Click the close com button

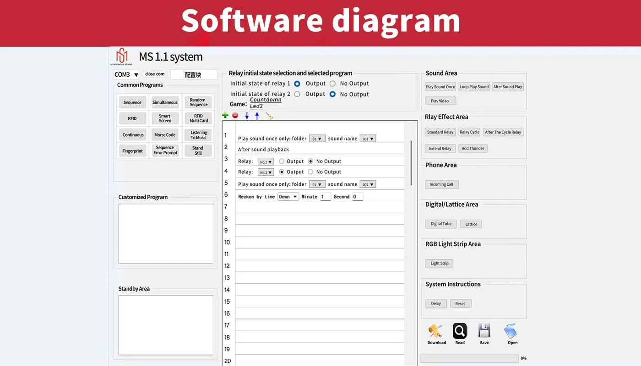(155, 74)
